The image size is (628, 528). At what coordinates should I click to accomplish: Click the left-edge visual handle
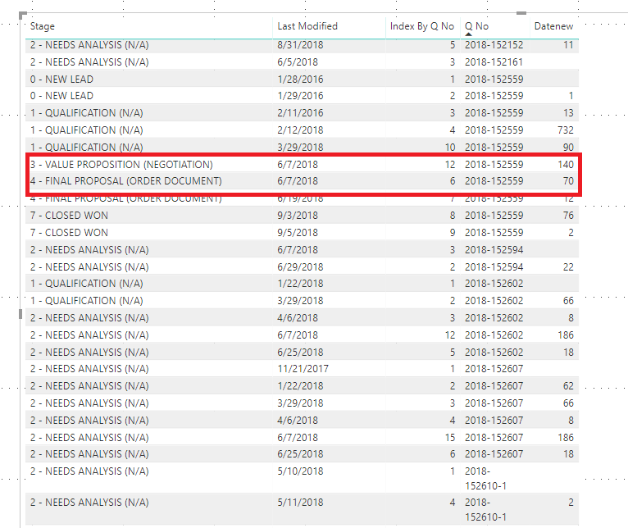point(20,314)
